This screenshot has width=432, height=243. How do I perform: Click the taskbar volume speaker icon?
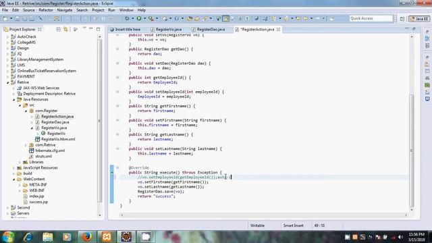pos(400,237)
